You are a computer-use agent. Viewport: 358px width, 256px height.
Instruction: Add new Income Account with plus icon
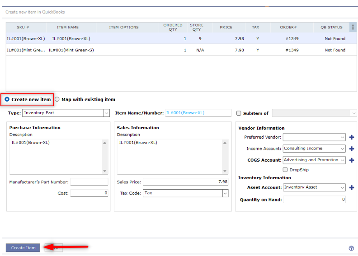tap(352, 149)
